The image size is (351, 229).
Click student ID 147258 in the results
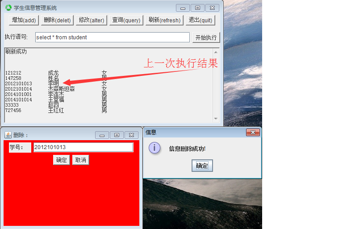click(x=13, y=79)
